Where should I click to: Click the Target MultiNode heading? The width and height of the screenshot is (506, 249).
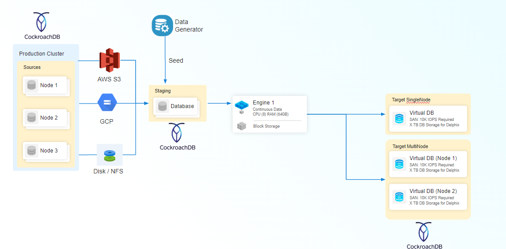pyautogui.click(x=410, y=146)
